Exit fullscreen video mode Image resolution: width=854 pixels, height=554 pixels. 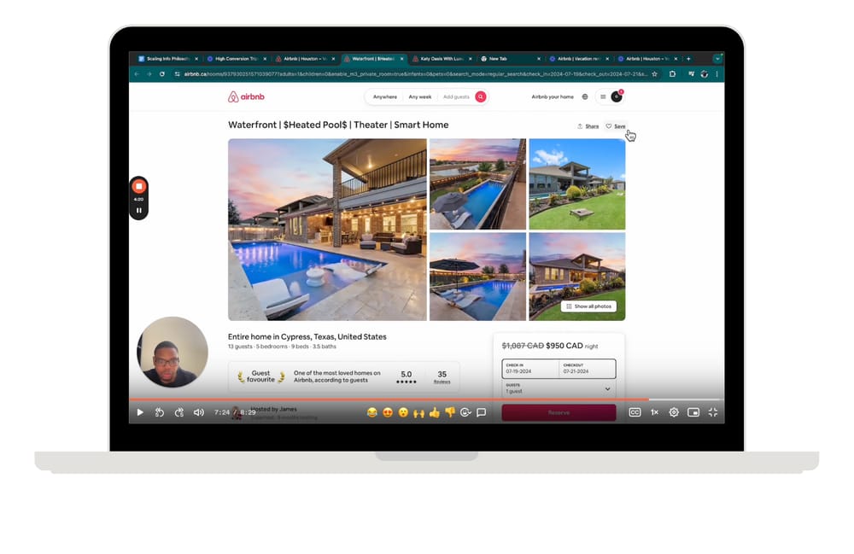click(713, 412)
